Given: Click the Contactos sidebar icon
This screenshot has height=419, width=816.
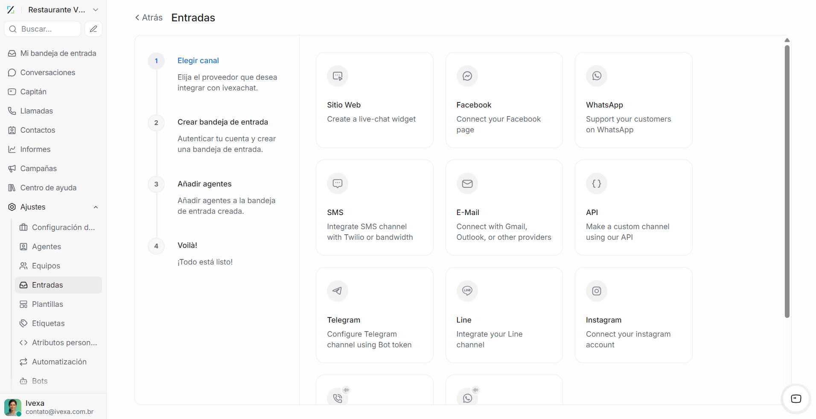Looking at the screenshot, I should pos(12,130).
